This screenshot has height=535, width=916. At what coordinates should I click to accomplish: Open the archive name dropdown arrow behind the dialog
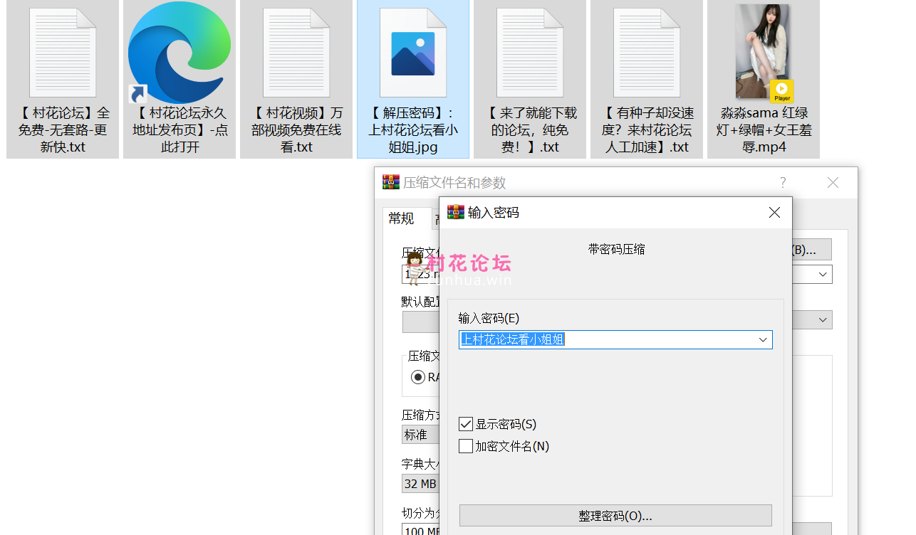(x=823, y=274)
